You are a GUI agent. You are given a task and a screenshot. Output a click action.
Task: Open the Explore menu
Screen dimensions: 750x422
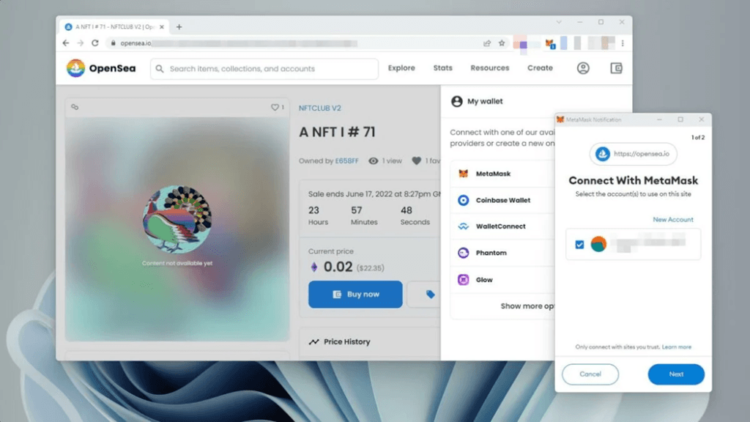(401, 68)
